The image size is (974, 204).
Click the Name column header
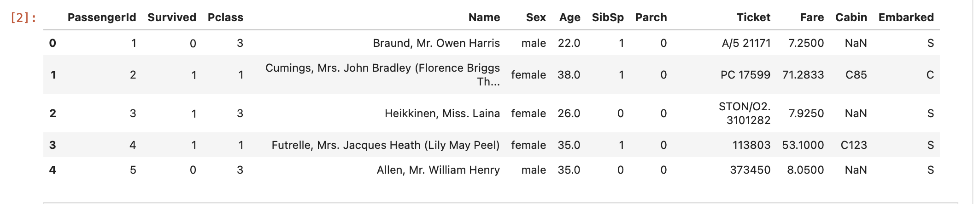pyautogui.click(x=484, y=17)
